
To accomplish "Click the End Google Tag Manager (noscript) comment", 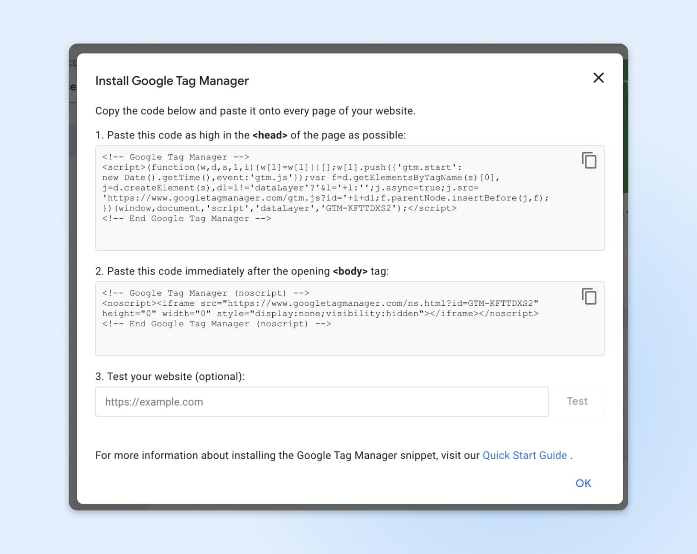I will pyautogui.click(x=216, y=324).
